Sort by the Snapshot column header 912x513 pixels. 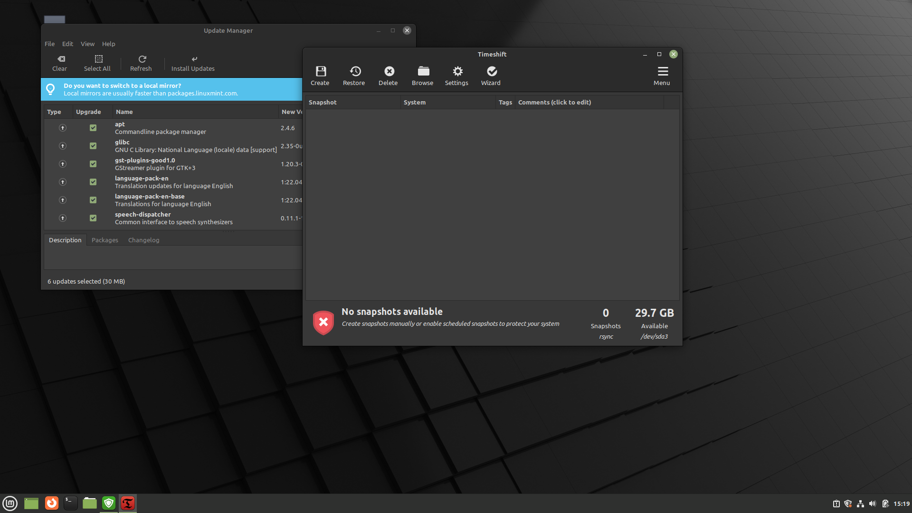(x=353, y=102)
